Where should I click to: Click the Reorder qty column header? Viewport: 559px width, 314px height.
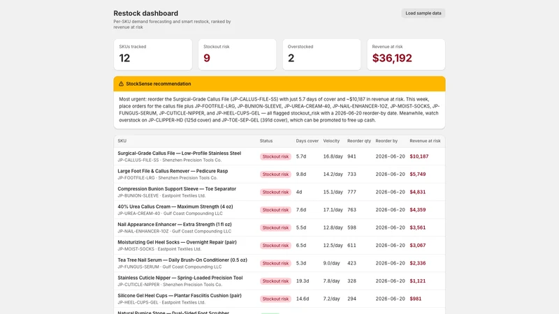359,141
